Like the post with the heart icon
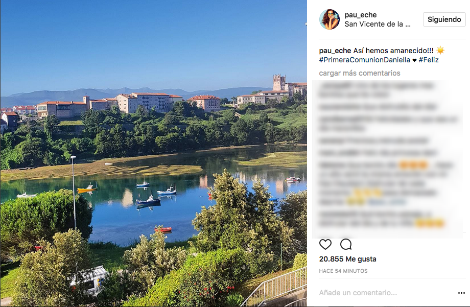This screenshot has width=470, height=307. point(325,244)
